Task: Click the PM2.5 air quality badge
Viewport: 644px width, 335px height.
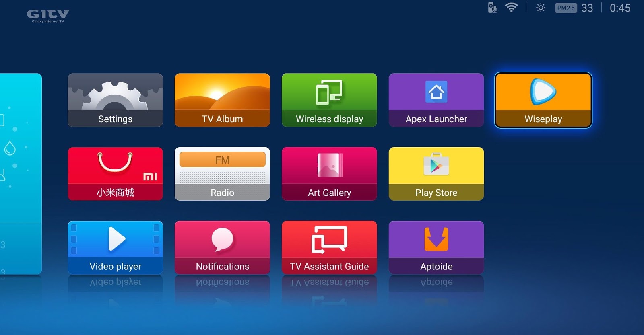Action: point(566,8)
